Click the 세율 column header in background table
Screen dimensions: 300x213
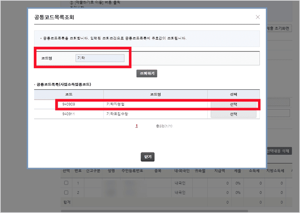coord(238,171)
